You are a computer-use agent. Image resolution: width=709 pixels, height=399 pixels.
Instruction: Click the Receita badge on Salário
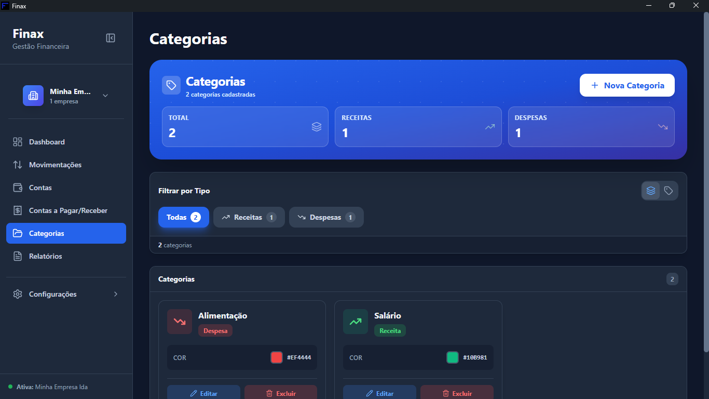pyautogui.click(x=390, y=330)
